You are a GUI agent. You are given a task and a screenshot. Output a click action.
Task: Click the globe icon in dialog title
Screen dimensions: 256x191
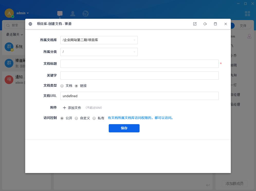[30, 24]
